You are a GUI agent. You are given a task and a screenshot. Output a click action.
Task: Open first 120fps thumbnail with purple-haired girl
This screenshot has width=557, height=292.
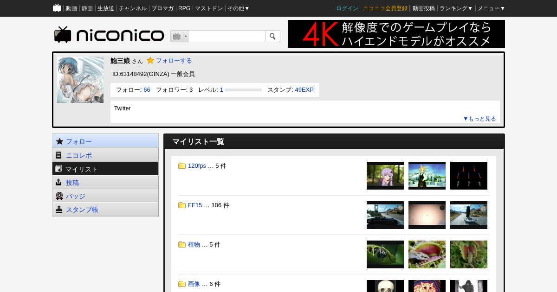tap(385, 176)
